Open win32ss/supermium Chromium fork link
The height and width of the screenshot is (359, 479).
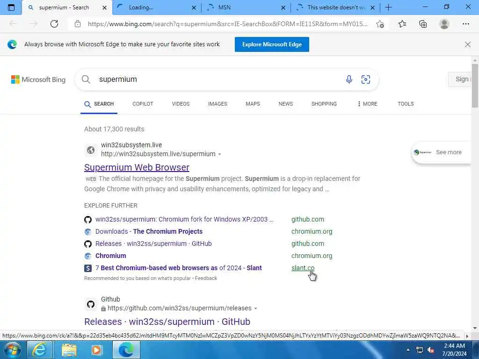click(x=184, y=219)
